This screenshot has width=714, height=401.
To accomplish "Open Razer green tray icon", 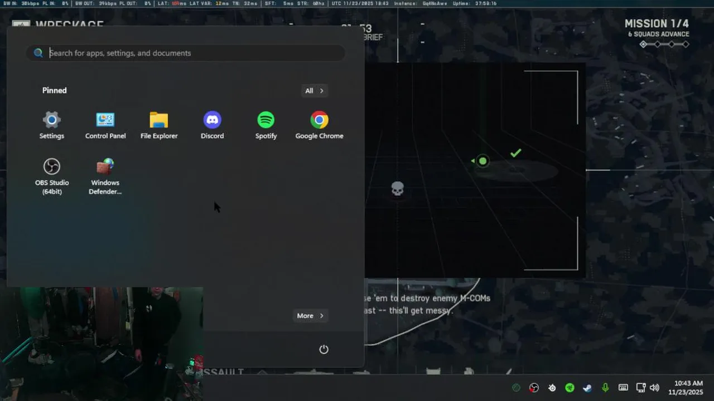I will point(570,388).
